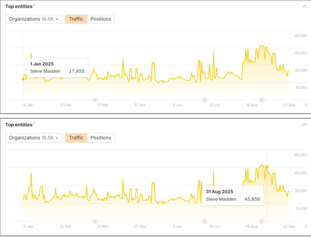Open the Organizations 16.5K dropdown in top panel

coord(34,19)
